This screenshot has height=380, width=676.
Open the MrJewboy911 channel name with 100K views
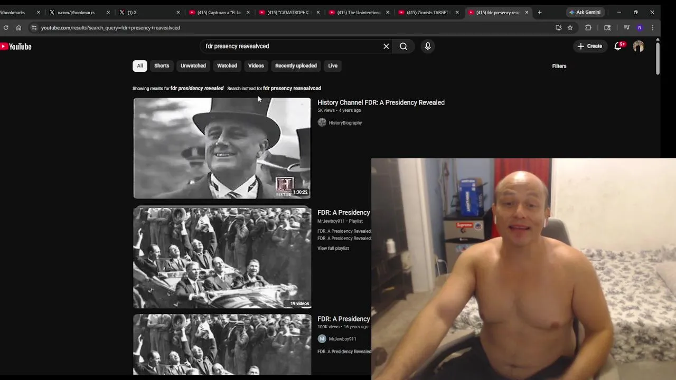point(342,339)
